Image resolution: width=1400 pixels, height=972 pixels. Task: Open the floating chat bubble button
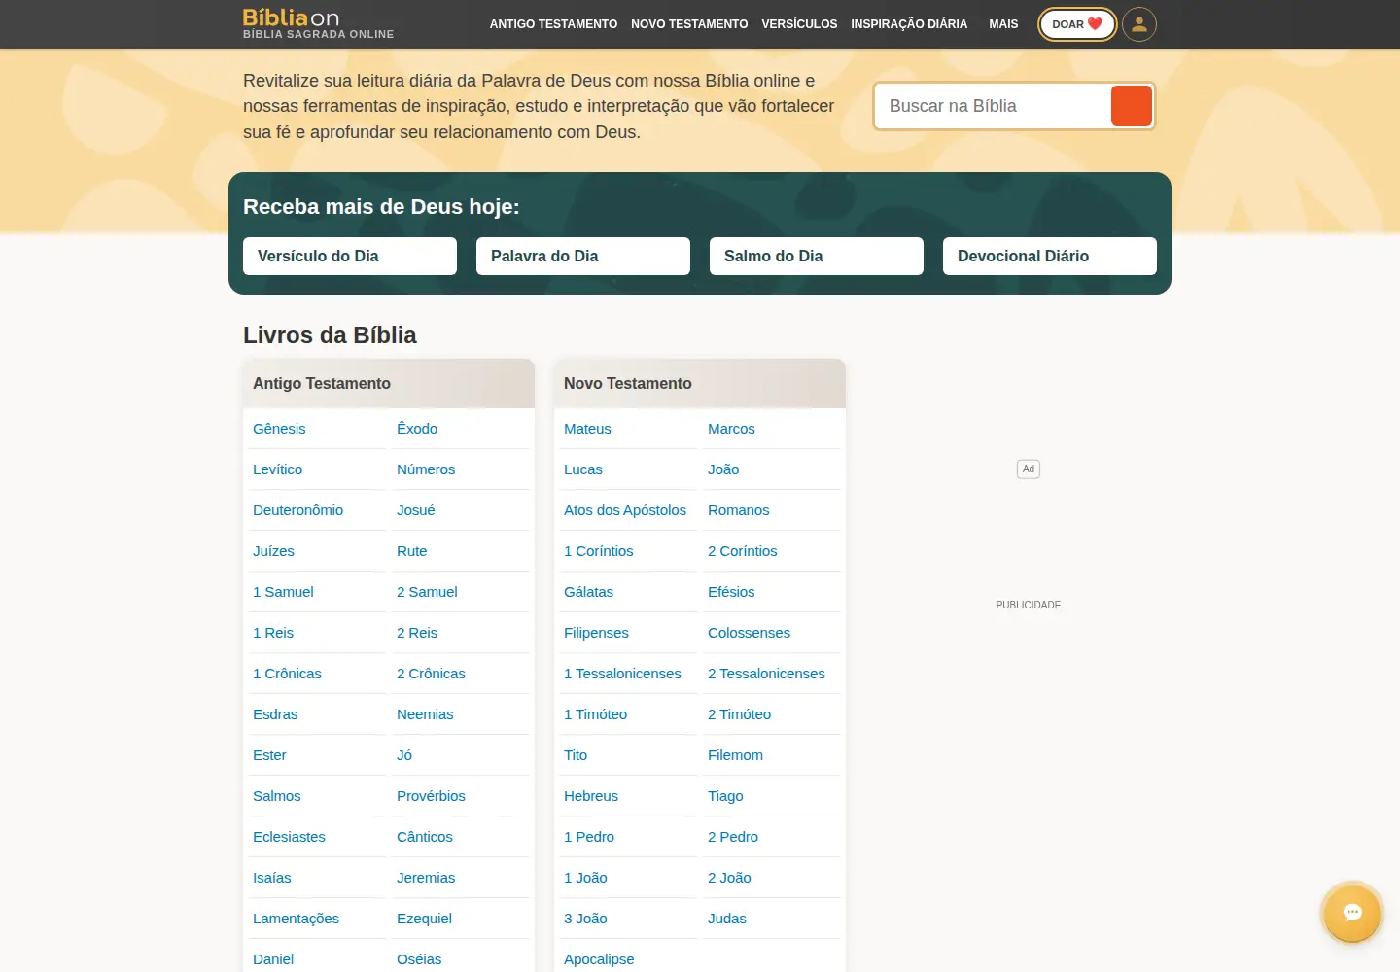1352,913
